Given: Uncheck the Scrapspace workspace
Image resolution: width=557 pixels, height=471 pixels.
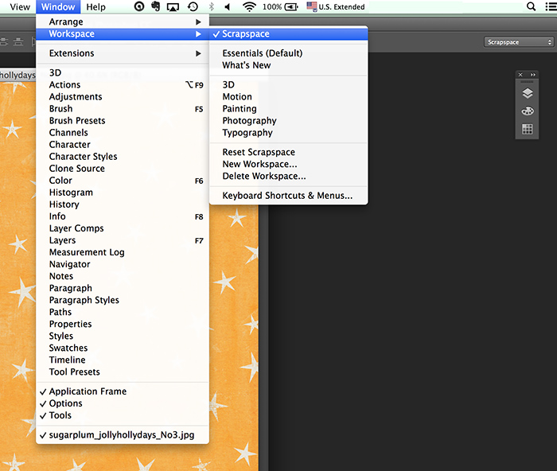Looking at the screenshot, I should [288, 33].
